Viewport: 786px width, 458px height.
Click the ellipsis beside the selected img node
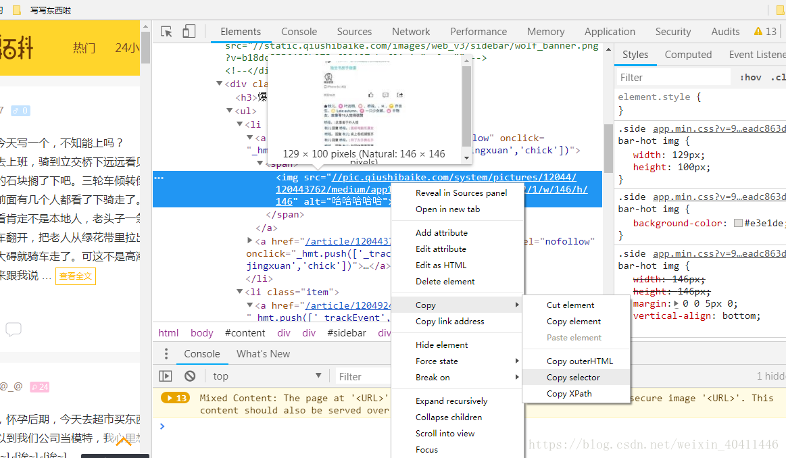tap(159, 178)
